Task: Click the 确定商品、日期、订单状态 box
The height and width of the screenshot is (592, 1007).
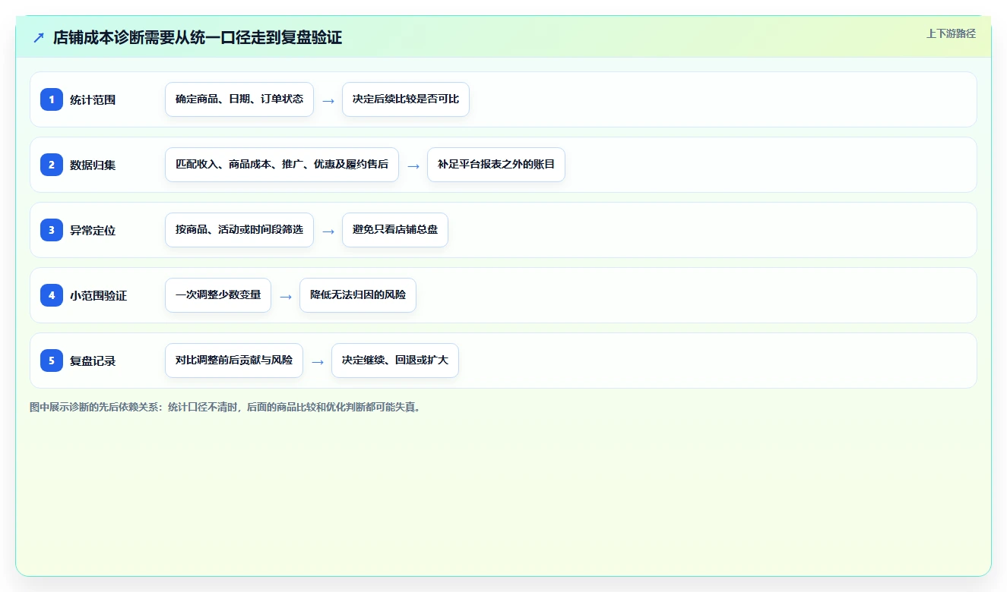Action: [239, 99]
